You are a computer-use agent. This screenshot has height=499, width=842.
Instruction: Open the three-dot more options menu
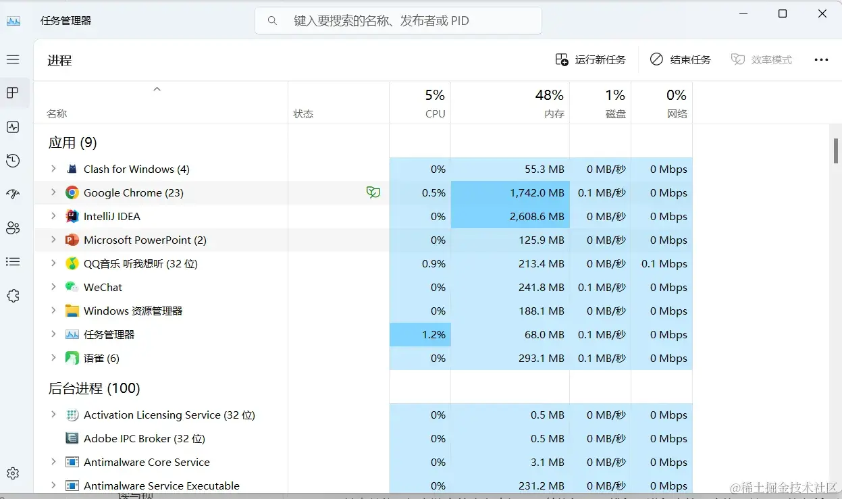(821, 59)
